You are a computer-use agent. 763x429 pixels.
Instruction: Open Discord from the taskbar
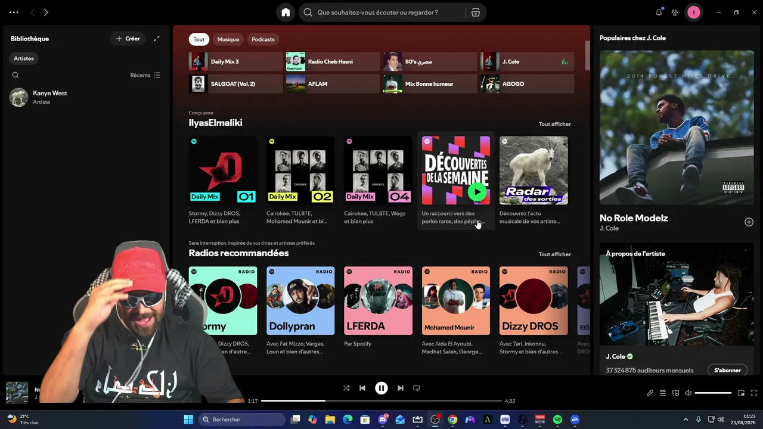383,419
